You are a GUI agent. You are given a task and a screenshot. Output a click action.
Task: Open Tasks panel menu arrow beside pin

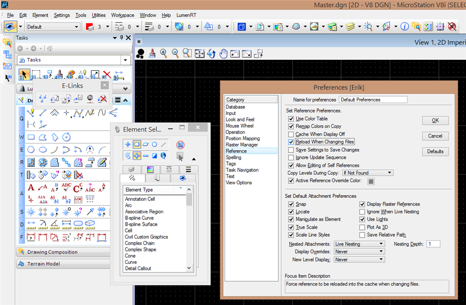pos(115,38)
